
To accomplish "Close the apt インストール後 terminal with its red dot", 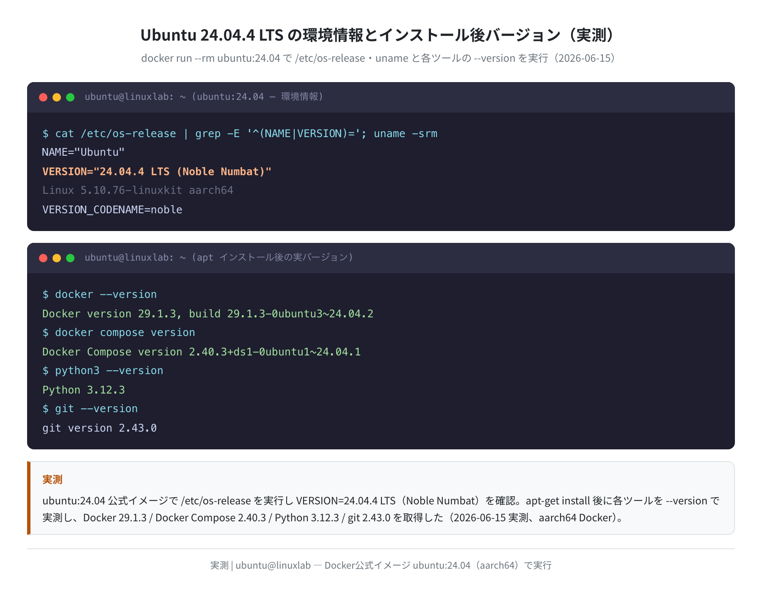I will point(43,258).
